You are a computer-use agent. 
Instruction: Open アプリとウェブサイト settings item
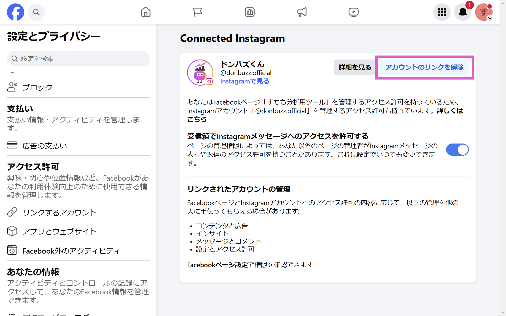[x=60, y=231]
